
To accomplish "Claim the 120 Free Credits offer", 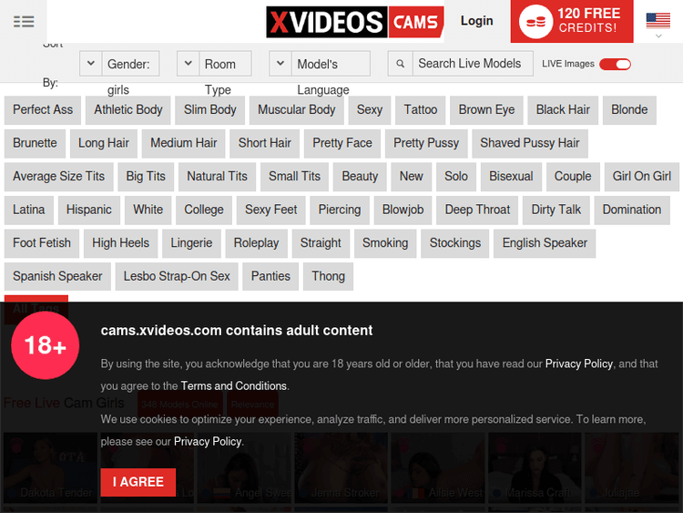I will [588, 21].
